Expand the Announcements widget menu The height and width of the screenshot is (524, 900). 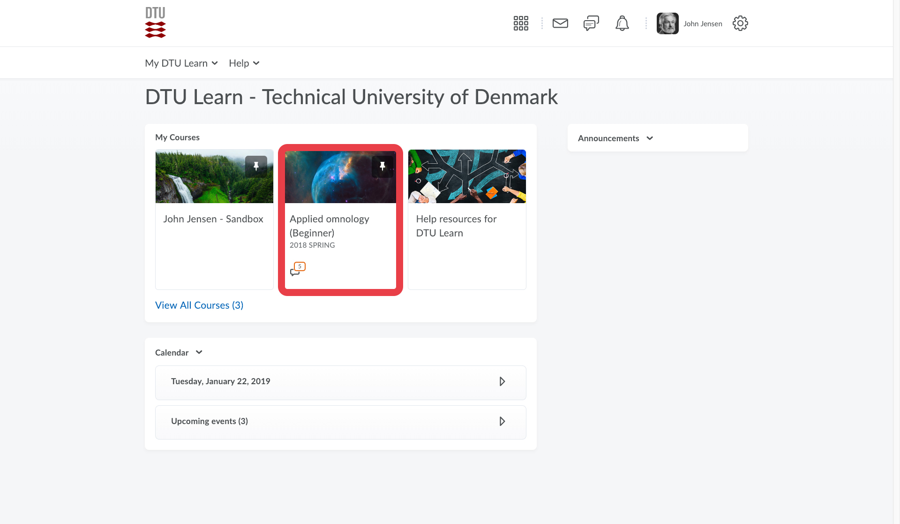(x=650, y=138)
